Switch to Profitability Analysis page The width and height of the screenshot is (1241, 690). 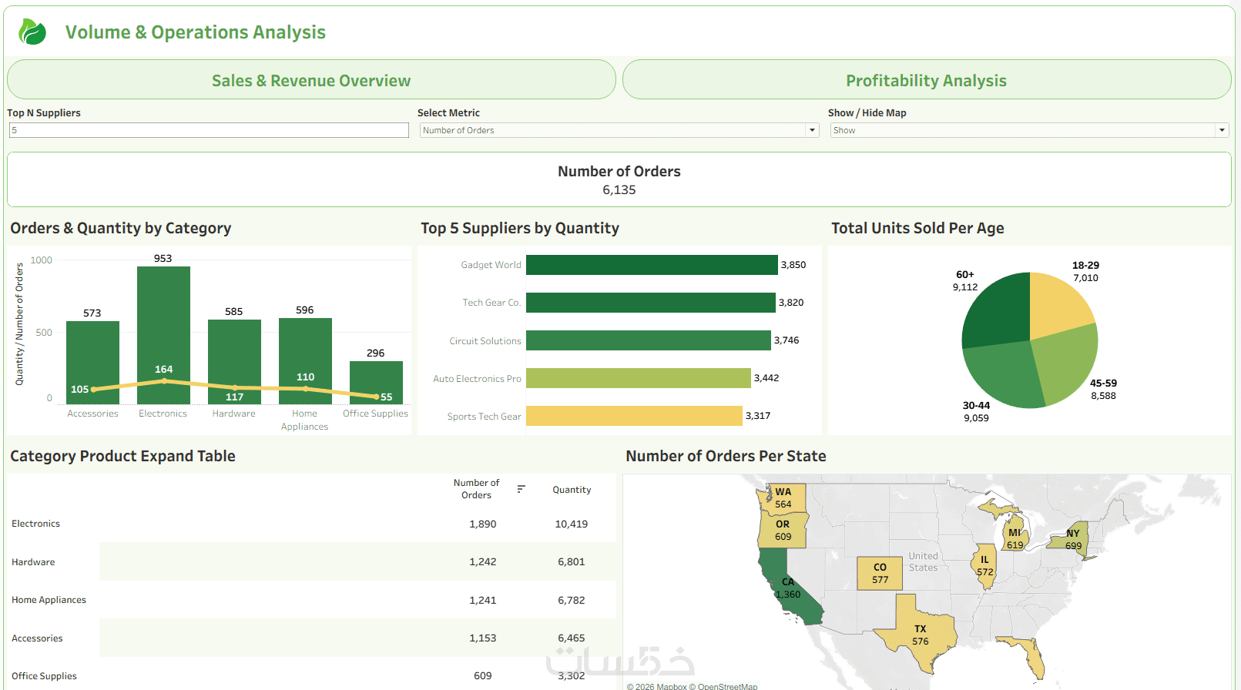[926, 80]
